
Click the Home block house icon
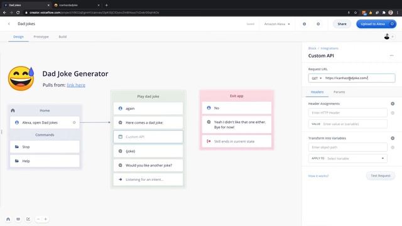(13, 110)
